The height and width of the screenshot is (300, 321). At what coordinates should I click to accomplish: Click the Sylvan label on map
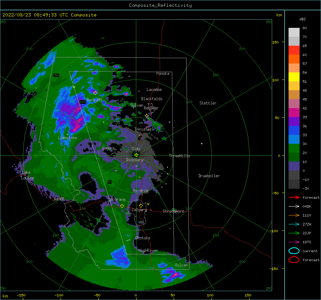pos(137,105)
